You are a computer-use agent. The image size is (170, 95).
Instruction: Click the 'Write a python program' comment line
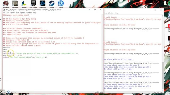(x=43, y=38)
